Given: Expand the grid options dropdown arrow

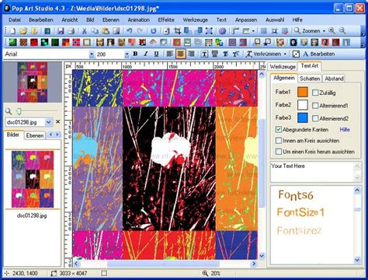Looking at the screenshot, I should click(x=253, y=31).
